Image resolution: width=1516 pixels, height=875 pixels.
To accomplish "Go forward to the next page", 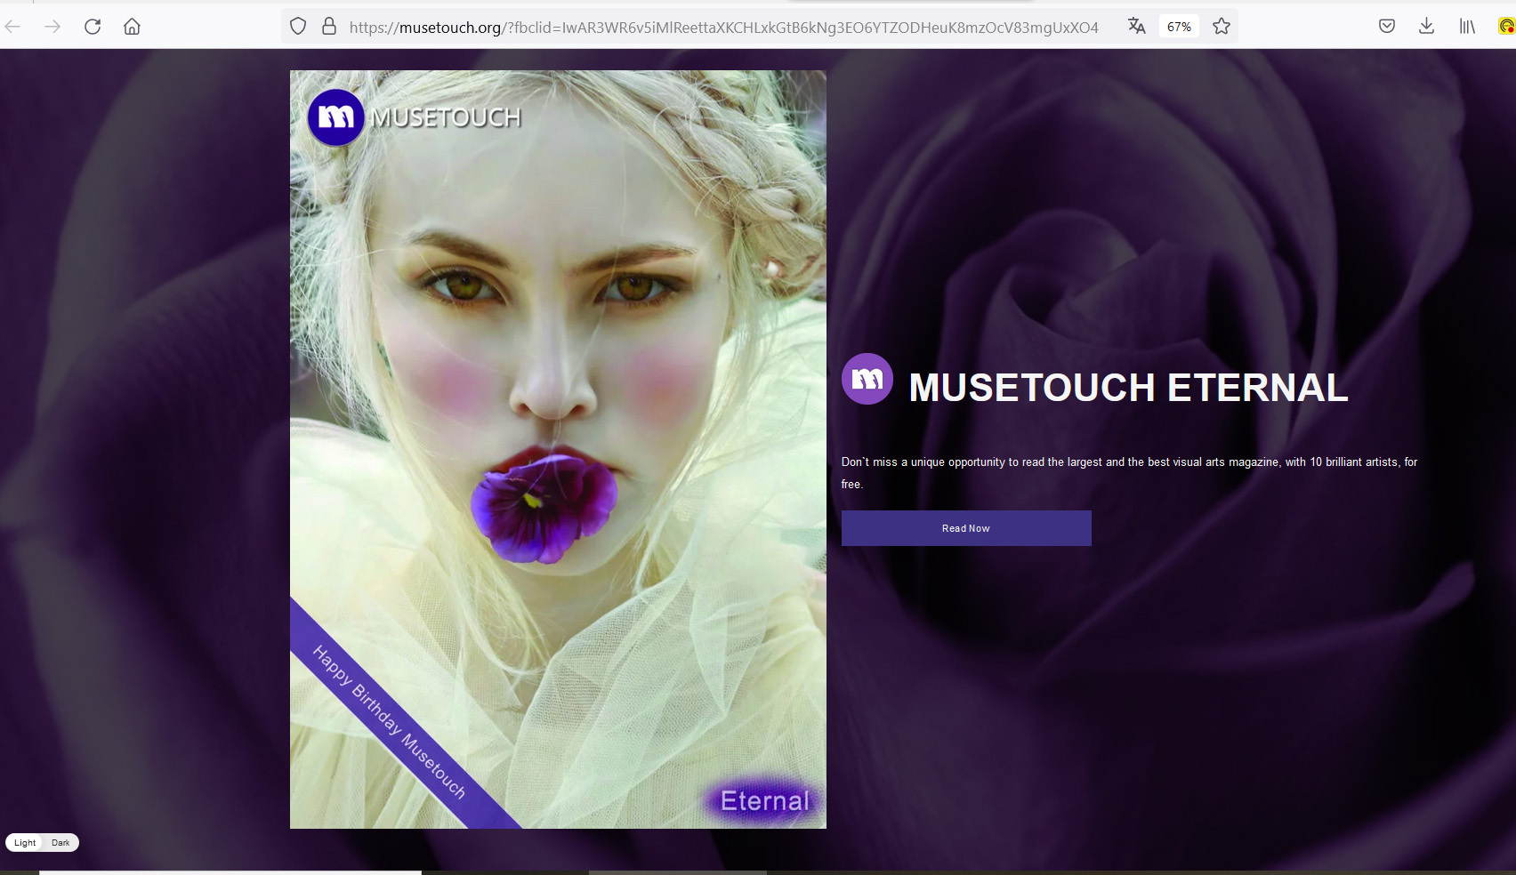I will click(53, 27).
